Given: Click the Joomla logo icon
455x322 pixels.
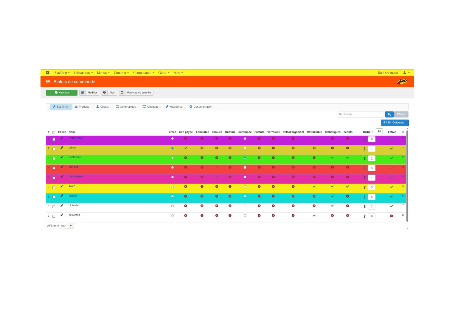Looking at the screenshot, I should point(48,73).
